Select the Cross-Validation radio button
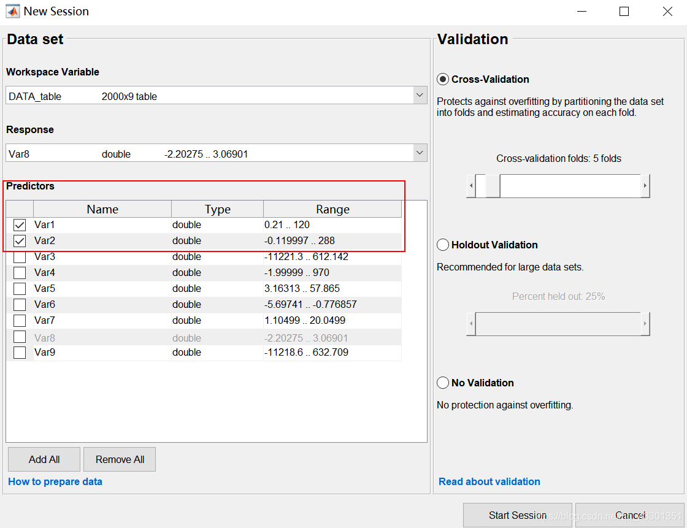This screenshot has width=687, height=528. (443, 80)
